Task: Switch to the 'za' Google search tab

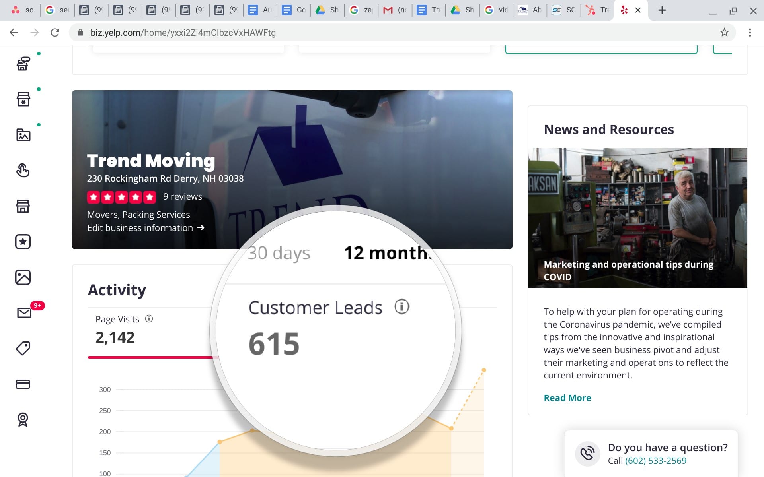Action: click(x=361, y=10)
